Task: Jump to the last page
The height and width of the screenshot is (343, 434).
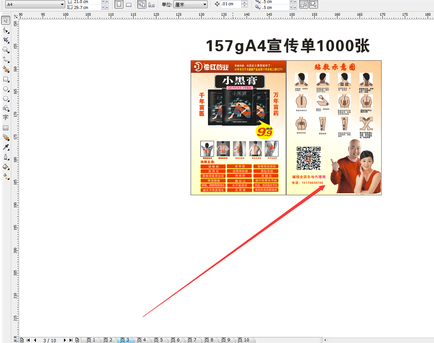Action: pyautogui.click(x=71, y=340)
